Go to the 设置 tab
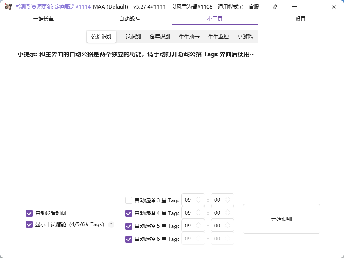 pyautogui.click(x=301, y=19)
